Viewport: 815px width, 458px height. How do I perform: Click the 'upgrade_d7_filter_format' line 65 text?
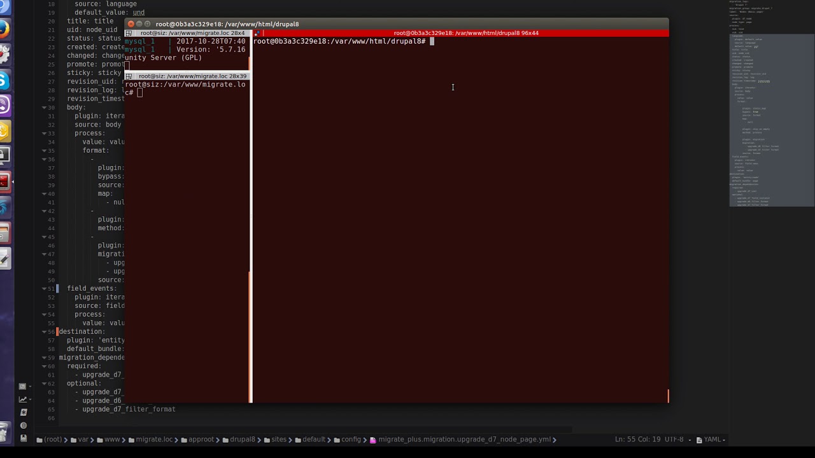[129, 410]
